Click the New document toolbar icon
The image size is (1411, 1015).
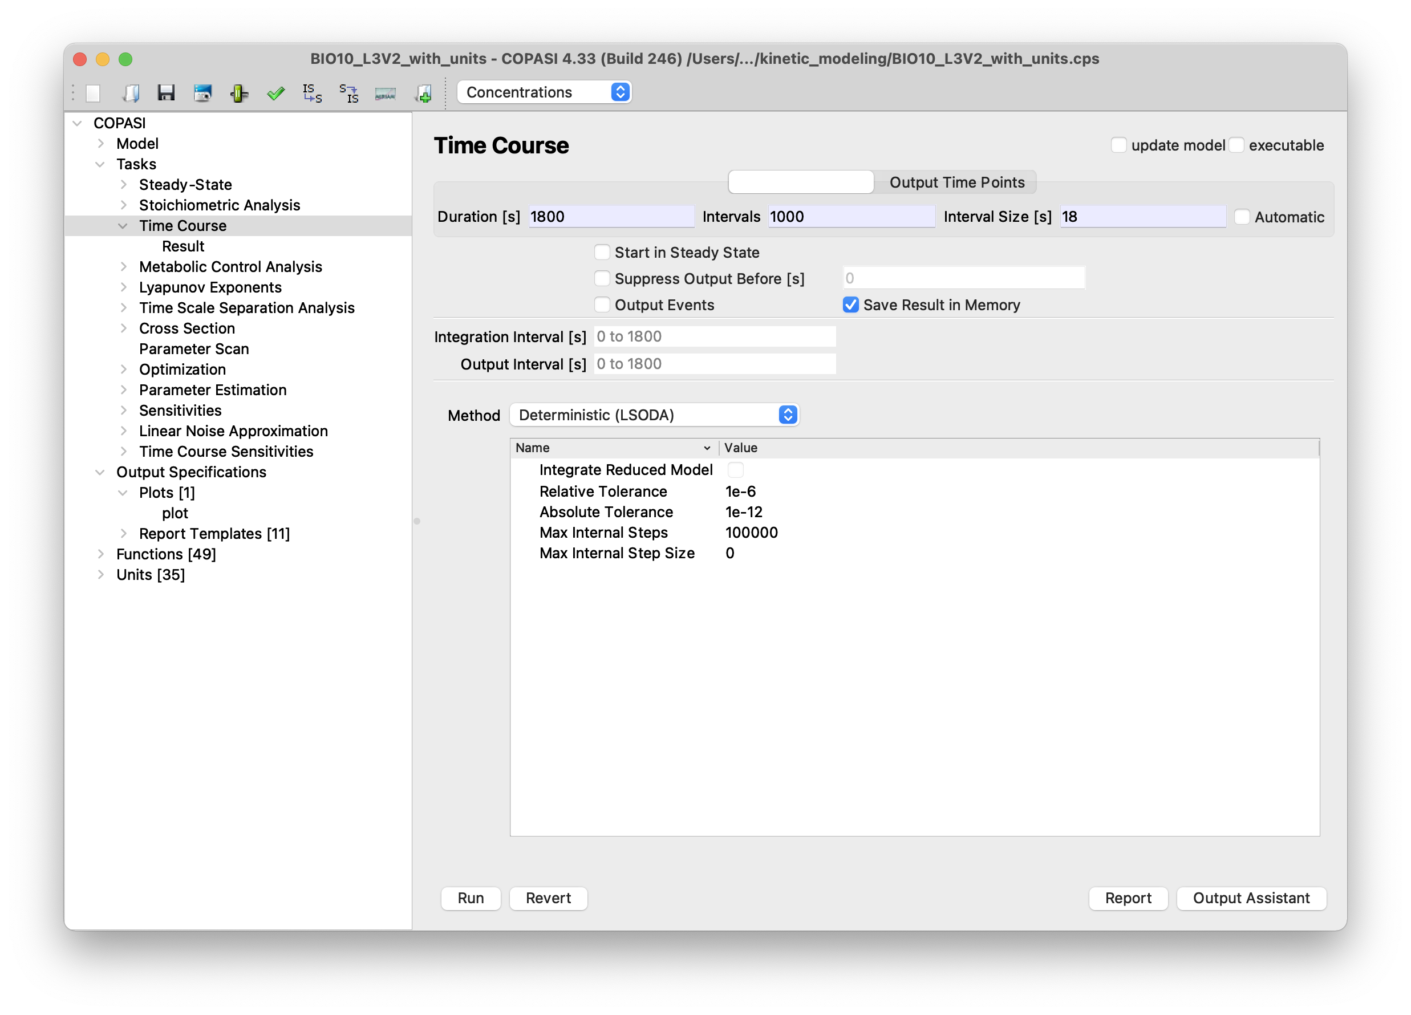pyautogui.click(x=94, y=93)
